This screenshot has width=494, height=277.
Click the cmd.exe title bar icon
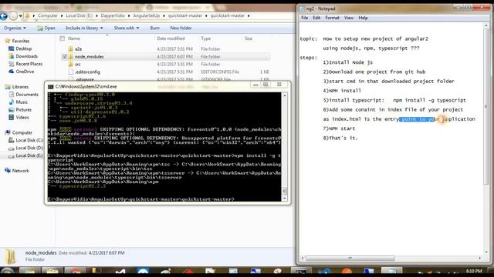50,86
